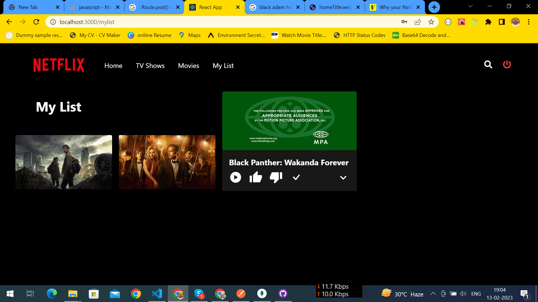Give a thumbs up to Black Panther
538x302 pixels.
pos(256,177)
